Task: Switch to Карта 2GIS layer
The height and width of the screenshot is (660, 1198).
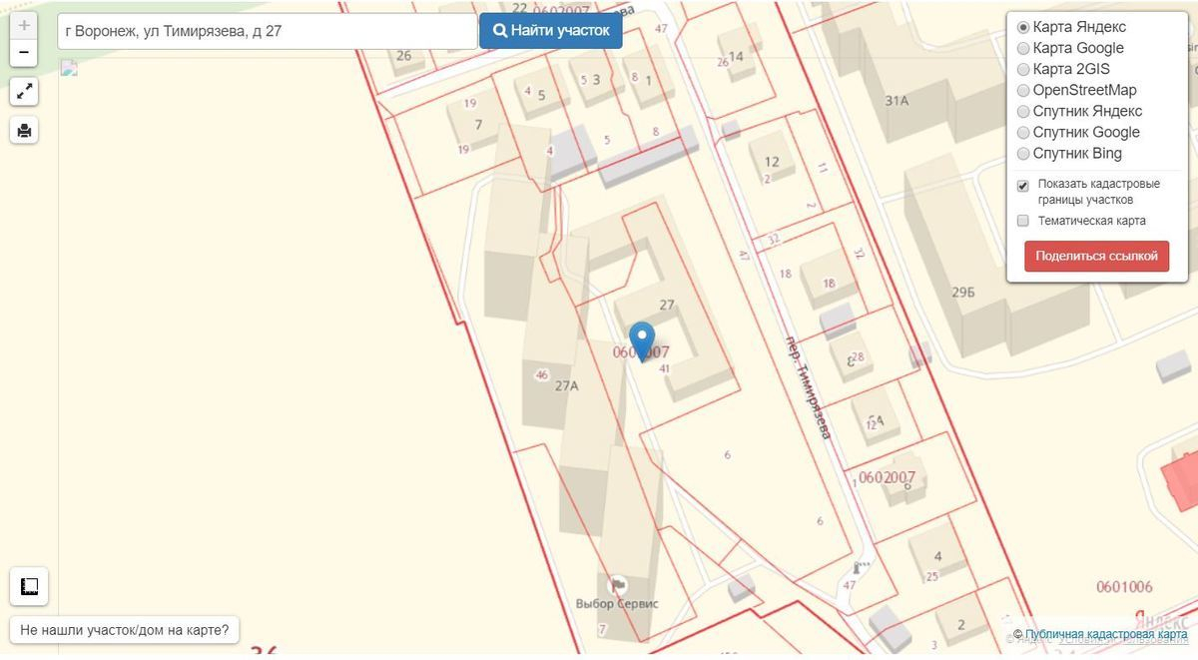Action: click(x=1023, y=69)
